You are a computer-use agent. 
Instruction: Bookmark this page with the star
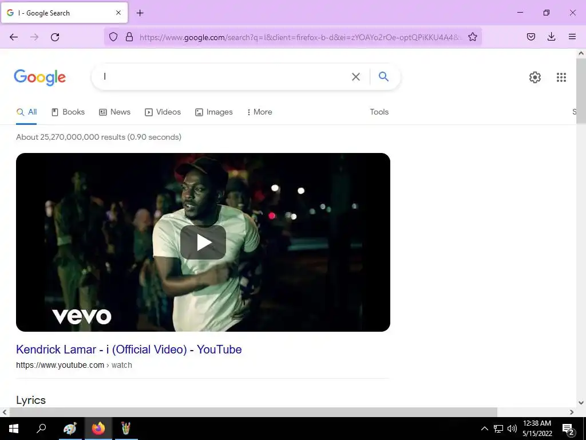[472, 37]
